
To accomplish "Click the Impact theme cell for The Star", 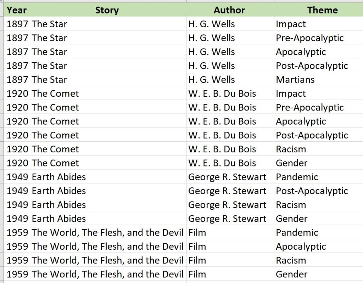I will [x=291, y=24].
